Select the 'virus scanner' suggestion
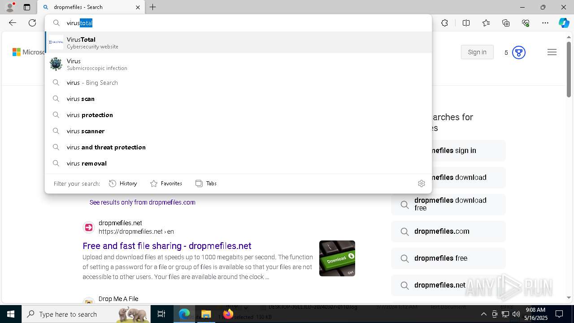The width and height of the screenshot is (574, 323). tap(238, 131)
